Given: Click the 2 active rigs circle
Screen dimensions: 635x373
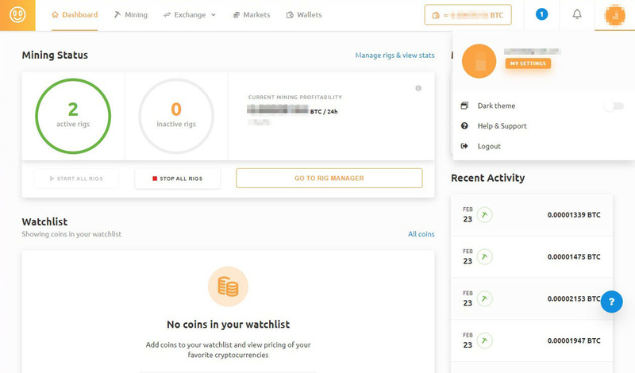Looking at the screenshot, I should click(x=73, y=116).
